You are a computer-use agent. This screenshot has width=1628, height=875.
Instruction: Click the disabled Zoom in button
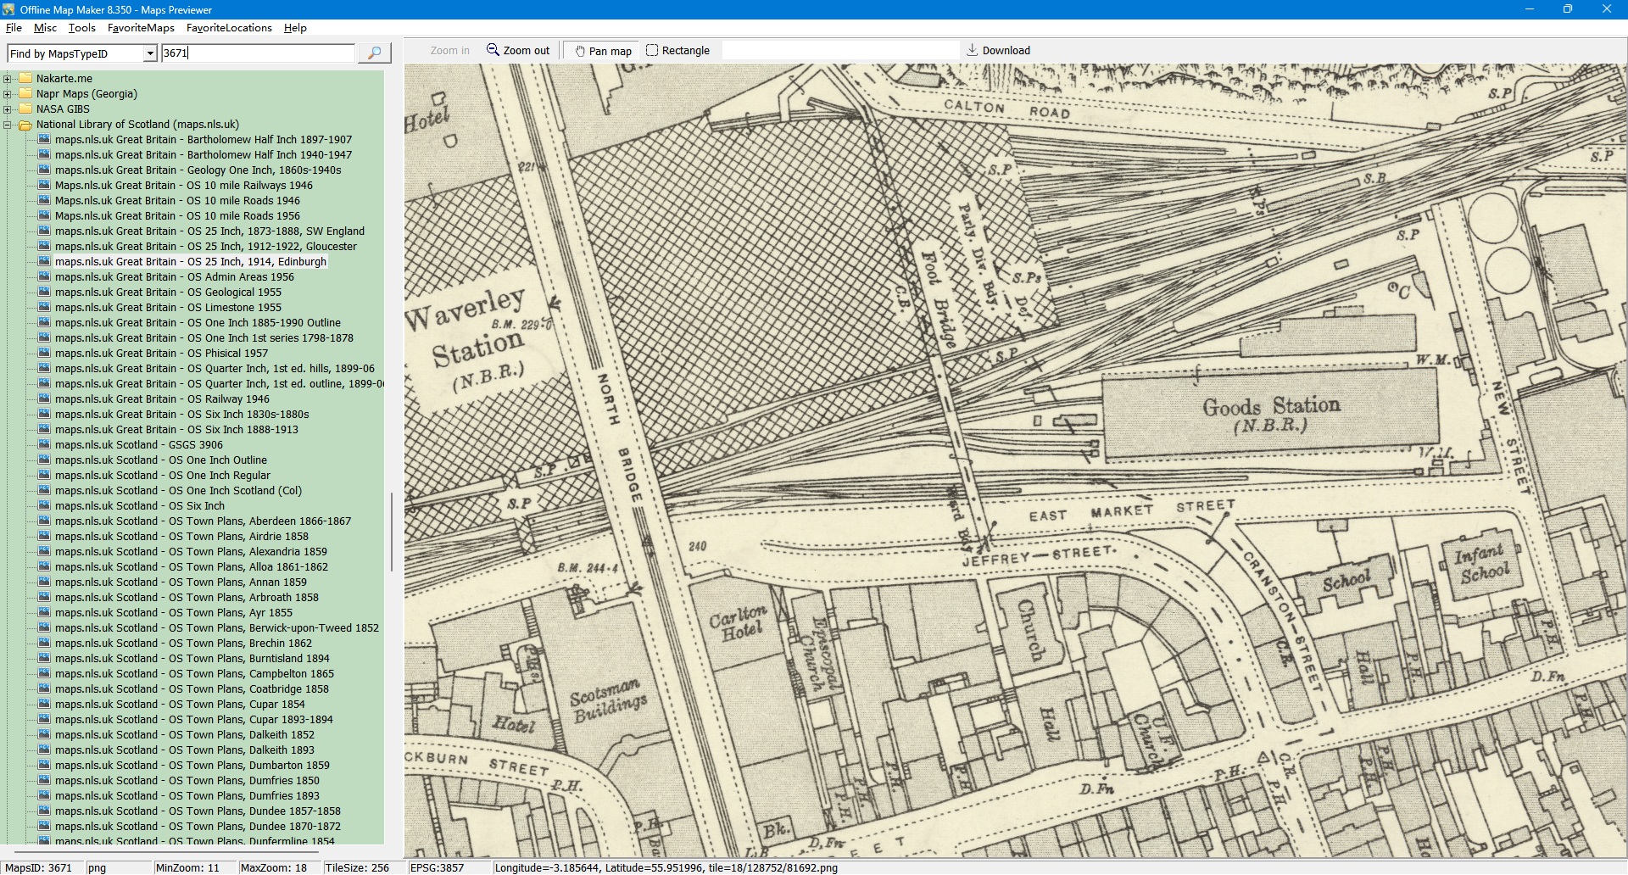pos(449,51)
